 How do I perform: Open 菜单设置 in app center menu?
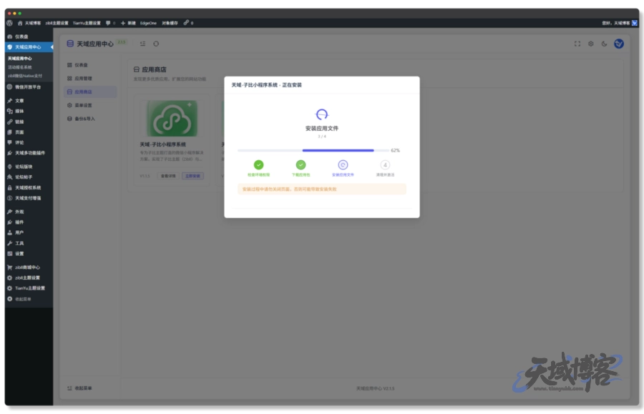pyautogui.click(x=91, y=105)
